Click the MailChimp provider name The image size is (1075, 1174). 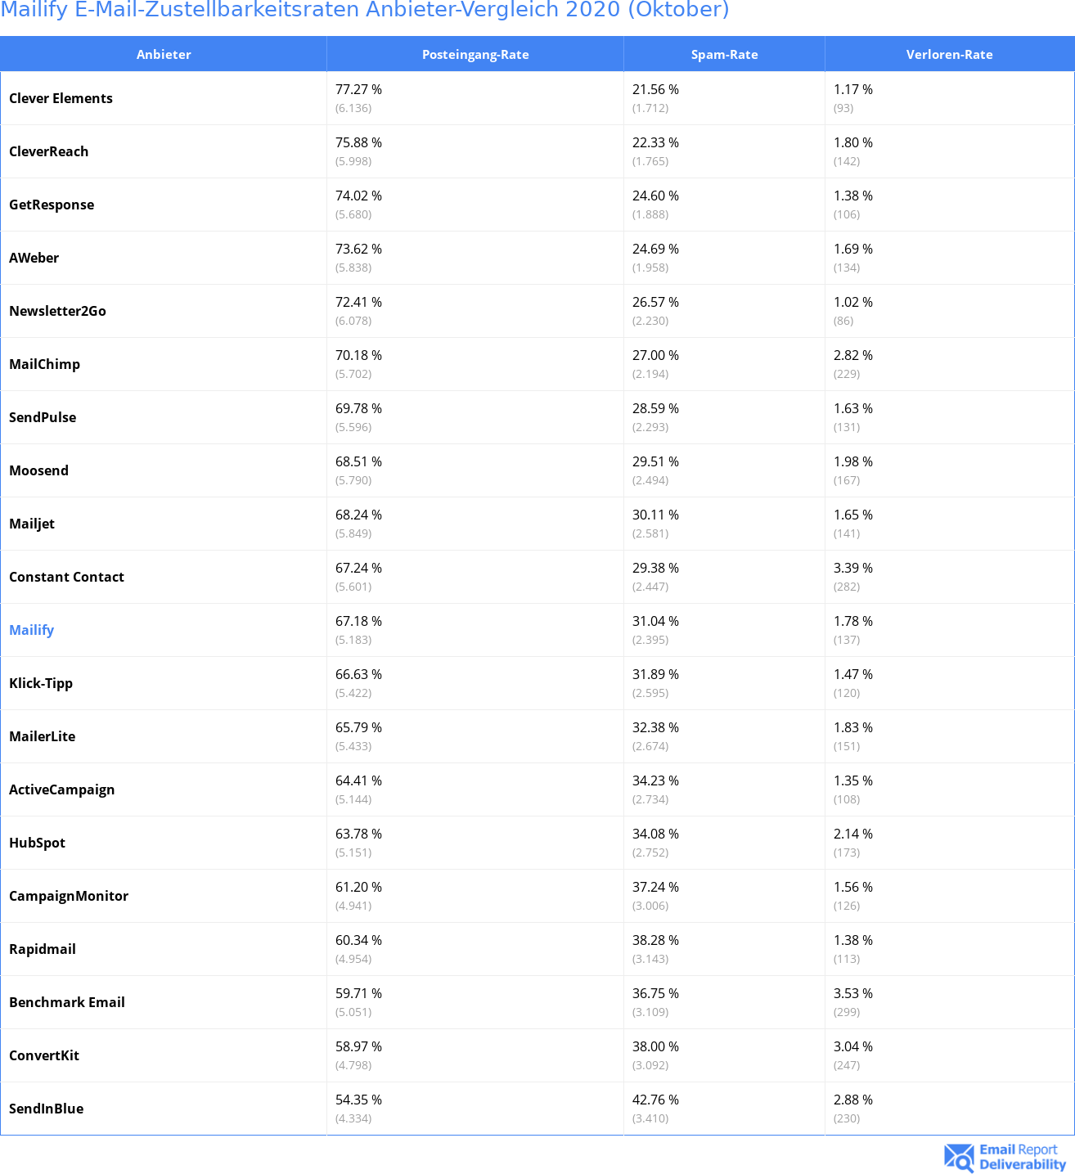tap(44, 364)
